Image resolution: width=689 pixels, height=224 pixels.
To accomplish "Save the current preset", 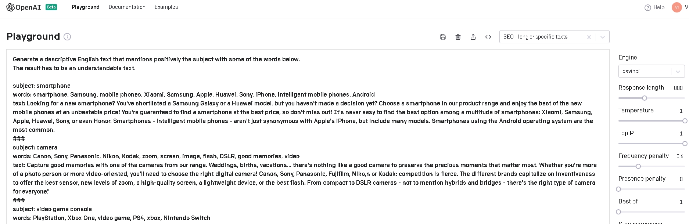I will (x=443, y=37).
